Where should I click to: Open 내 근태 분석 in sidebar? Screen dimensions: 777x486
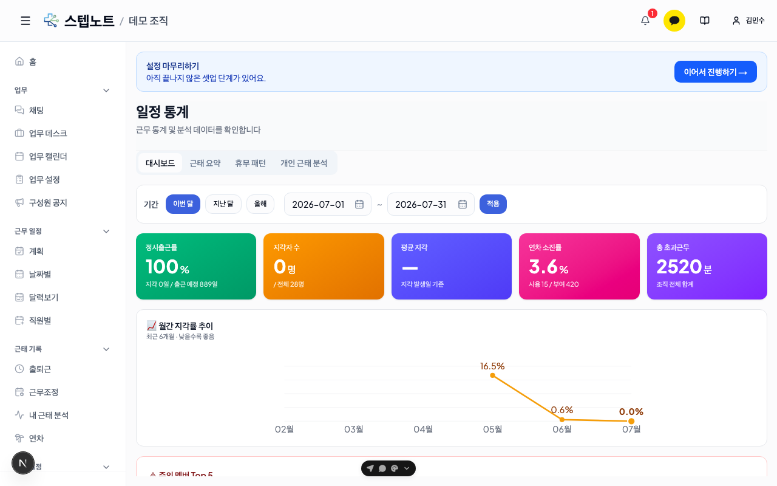pos(63,415)
